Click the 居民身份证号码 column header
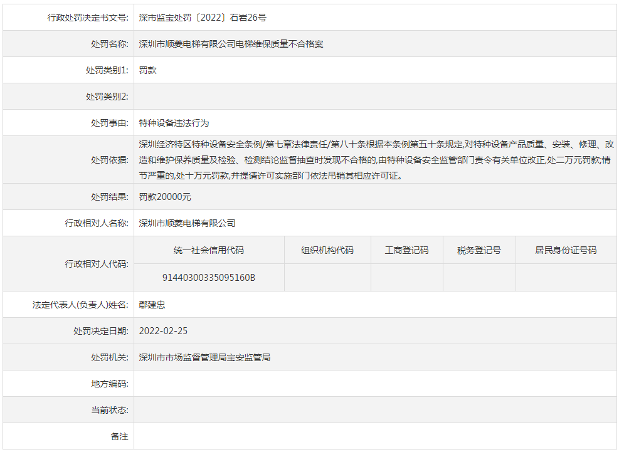Image resolution: width=619 pixels, height=452 pixels. (x=566, y=250)
